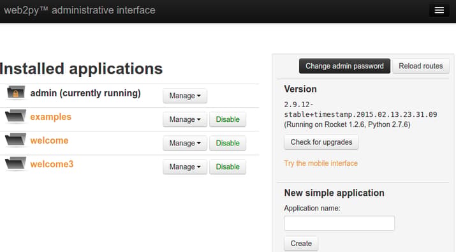Click the New simple application heading
This screenshot has height=252, width=456.
pyautogui.click(x=334, y=193)
